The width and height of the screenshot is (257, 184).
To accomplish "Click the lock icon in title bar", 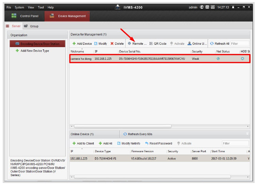I will click(233, 7).
